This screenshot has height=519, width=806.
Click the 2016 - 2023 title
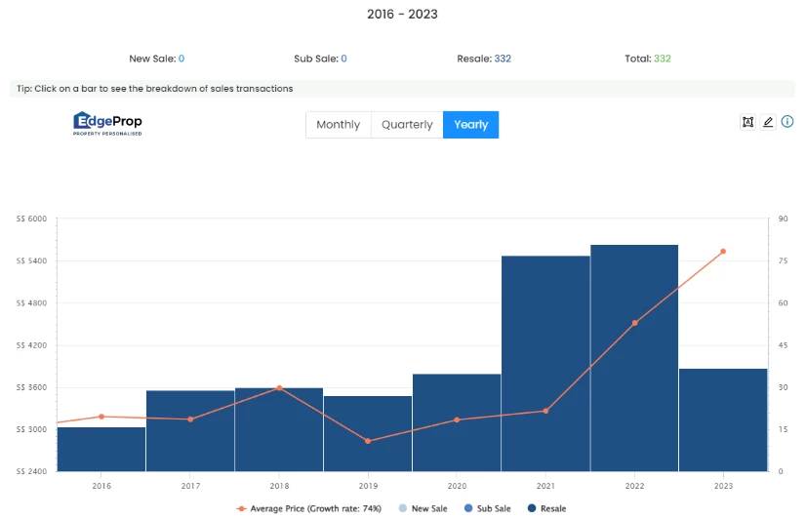point(402,14)
